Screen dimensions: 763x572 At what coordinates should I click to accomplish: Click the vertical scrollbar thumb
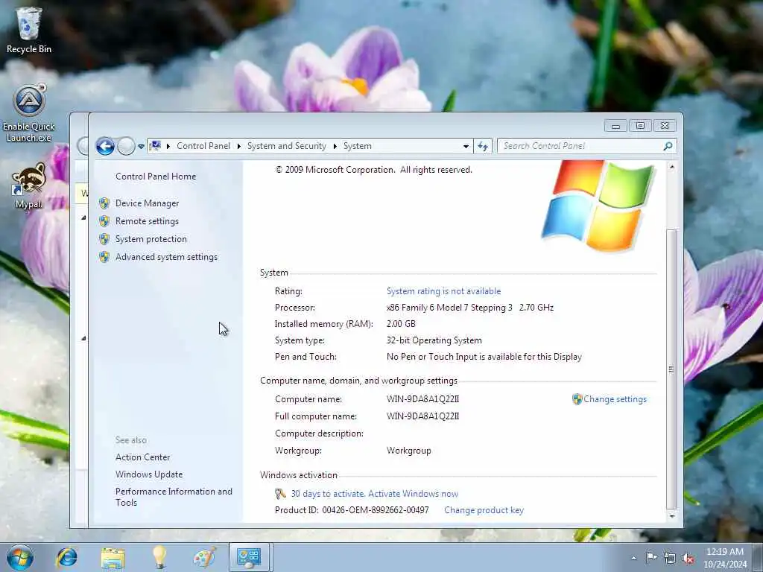click(x=671, y=369)
